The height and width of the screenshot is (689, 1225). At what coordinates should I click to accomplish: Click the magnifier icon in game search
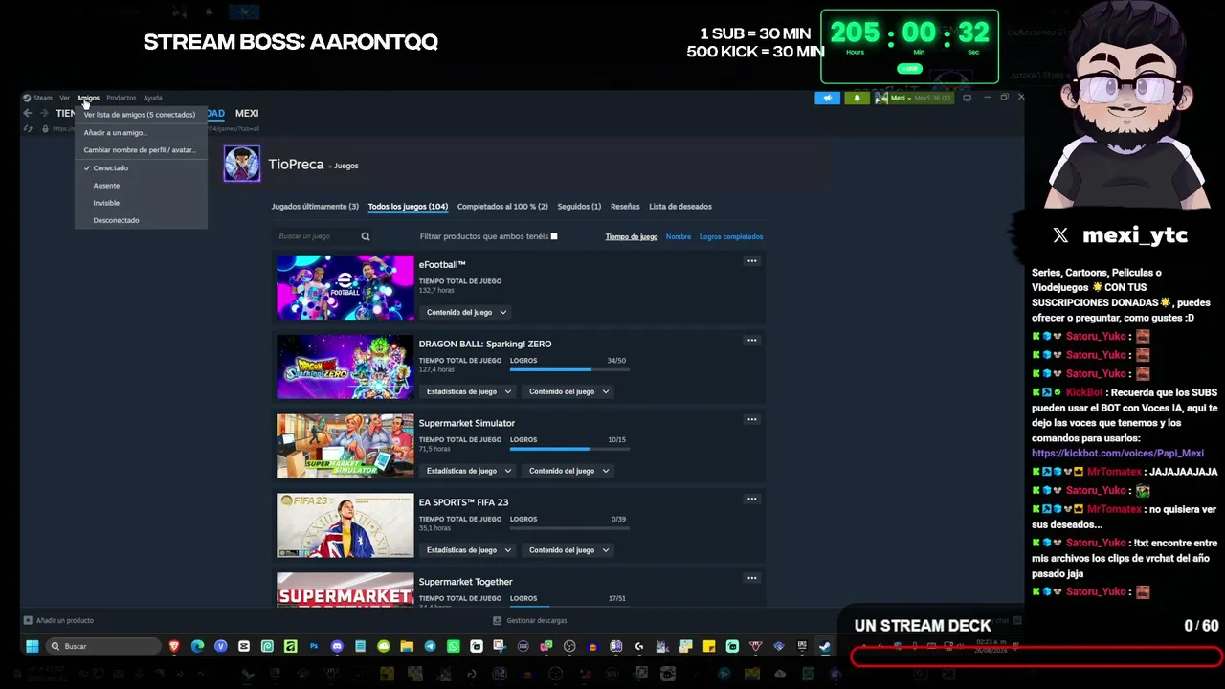pyautogui.click(x=366, y=236)
